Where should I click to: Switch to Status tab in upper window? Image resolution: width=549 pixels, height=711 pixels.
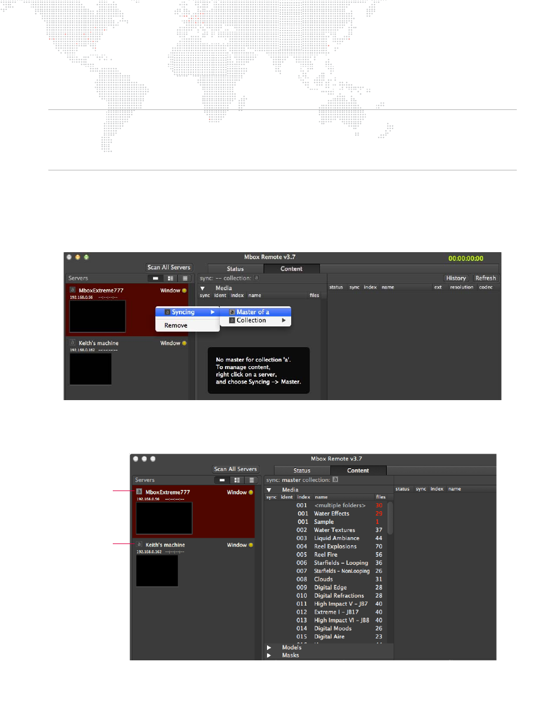click(x=235, y=269)
